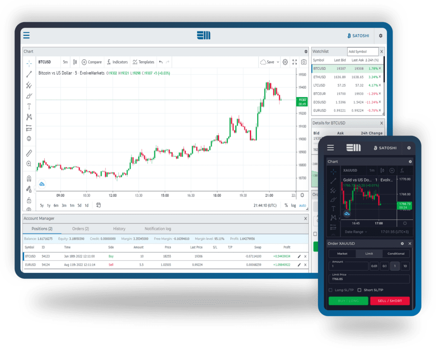Select the Limit order tab

point(369,254)
